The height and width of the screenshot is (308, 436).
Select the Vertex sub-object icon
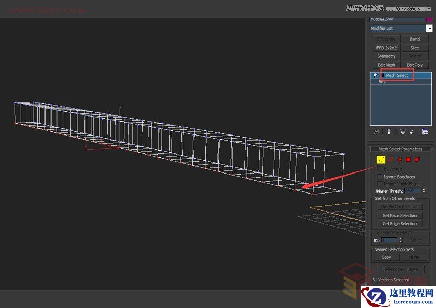point(381,159)
